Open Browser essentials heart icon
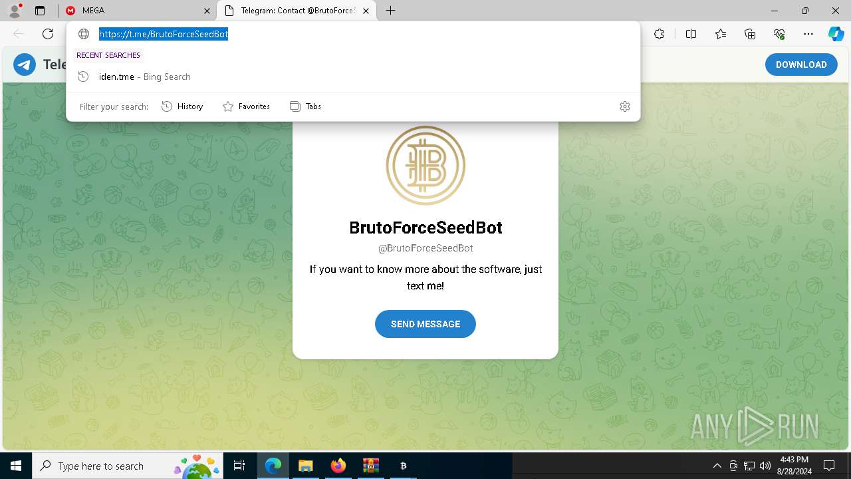This screenshot has width=851, height=479. 779,34
